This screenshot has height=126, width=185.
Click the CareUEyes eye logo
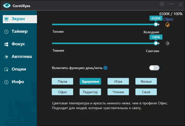(x=7, y=5)
